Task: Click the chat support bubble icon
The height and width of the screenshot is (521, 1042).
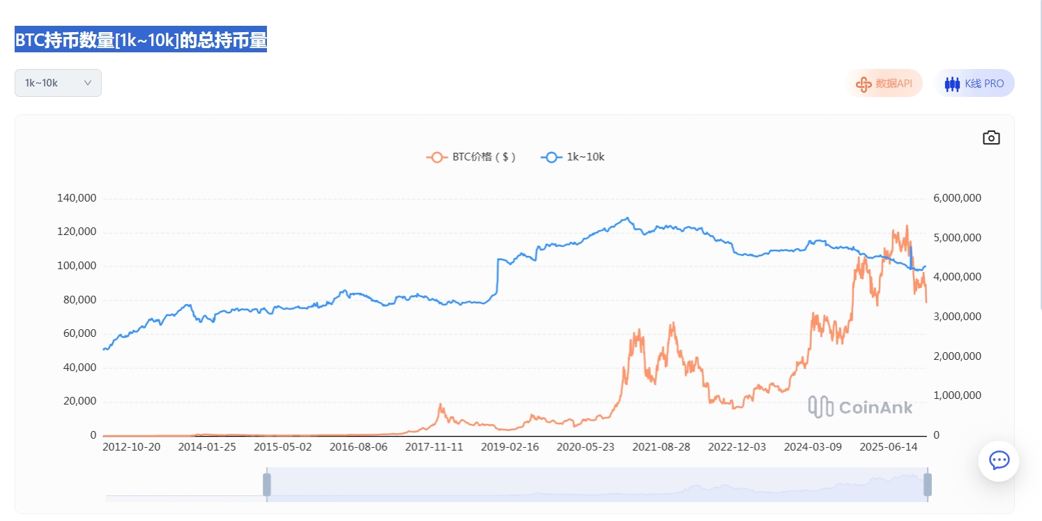Action: coord(999,460)
